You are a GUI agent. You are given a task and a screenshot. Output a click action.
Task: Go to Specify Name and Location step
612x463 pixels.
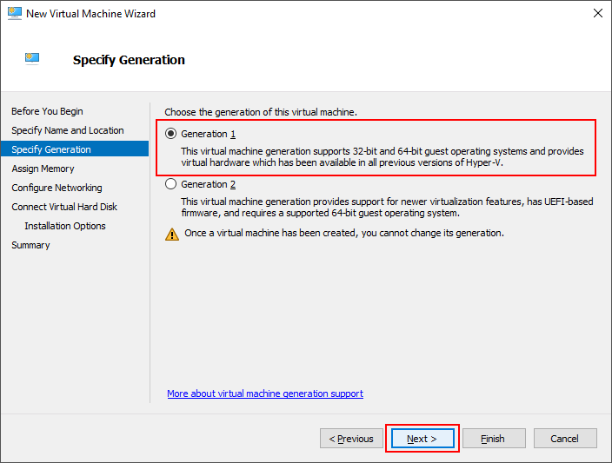(x=68, y=130)
